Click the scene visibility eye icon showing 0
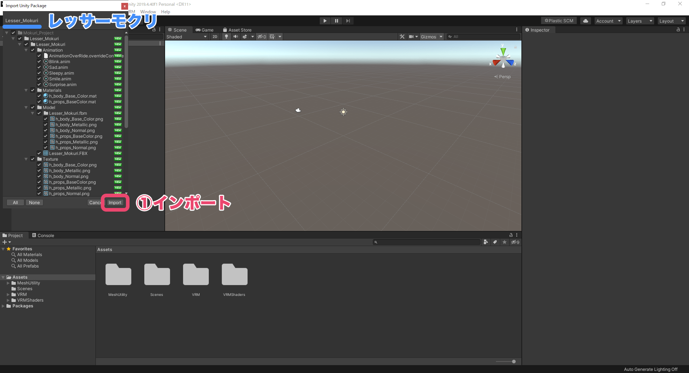 coord(262,37)
